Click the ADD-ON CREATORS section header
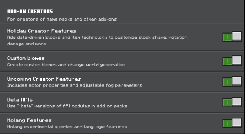 [x=30, y=12]
